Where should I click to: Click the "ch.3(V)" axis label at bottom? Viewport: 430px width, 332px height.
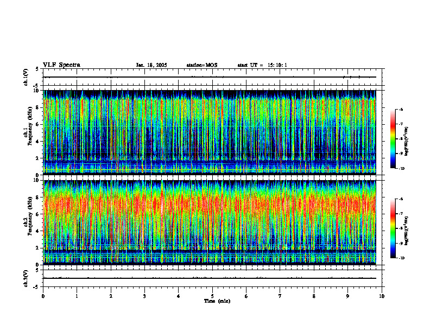pos(26,278)
